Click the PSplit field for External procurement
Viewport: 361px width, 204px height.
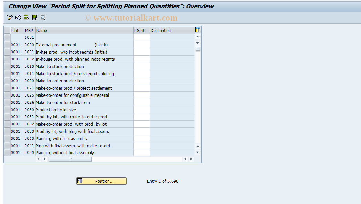click(x=142, y=45)
